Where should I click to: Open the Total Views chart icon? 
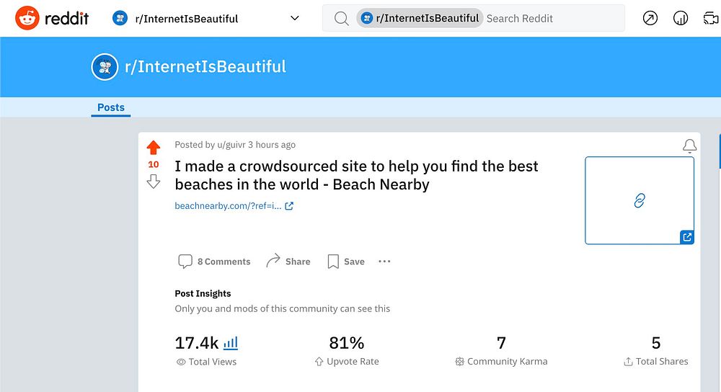(x=231, y=343)
